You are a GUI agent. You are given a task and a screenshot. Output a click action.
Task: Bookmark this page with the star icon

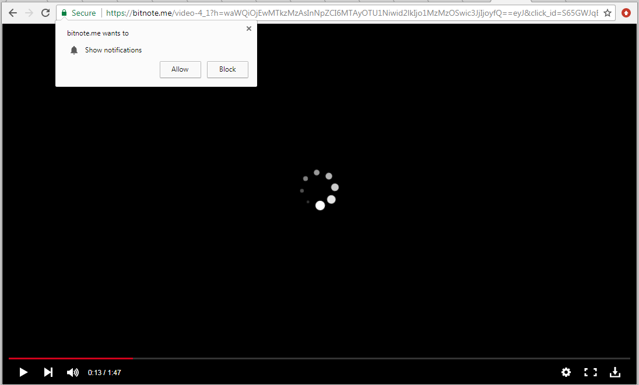click(607, 13)
